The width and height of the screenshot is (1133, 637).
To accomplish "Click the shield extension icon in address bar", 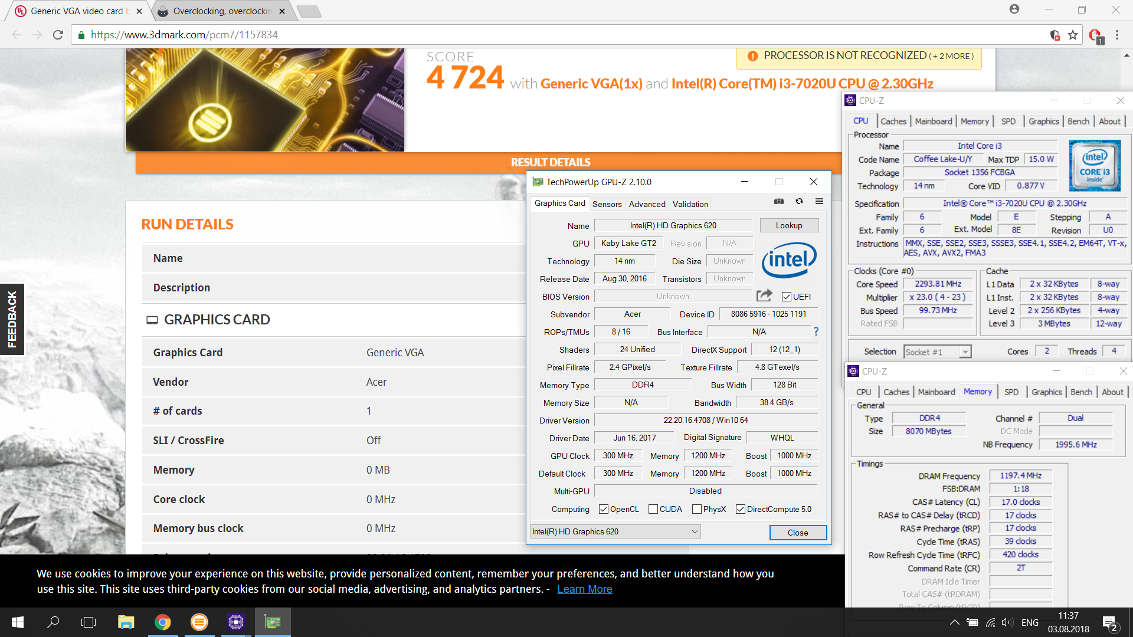I will (x=1055, y=35).
